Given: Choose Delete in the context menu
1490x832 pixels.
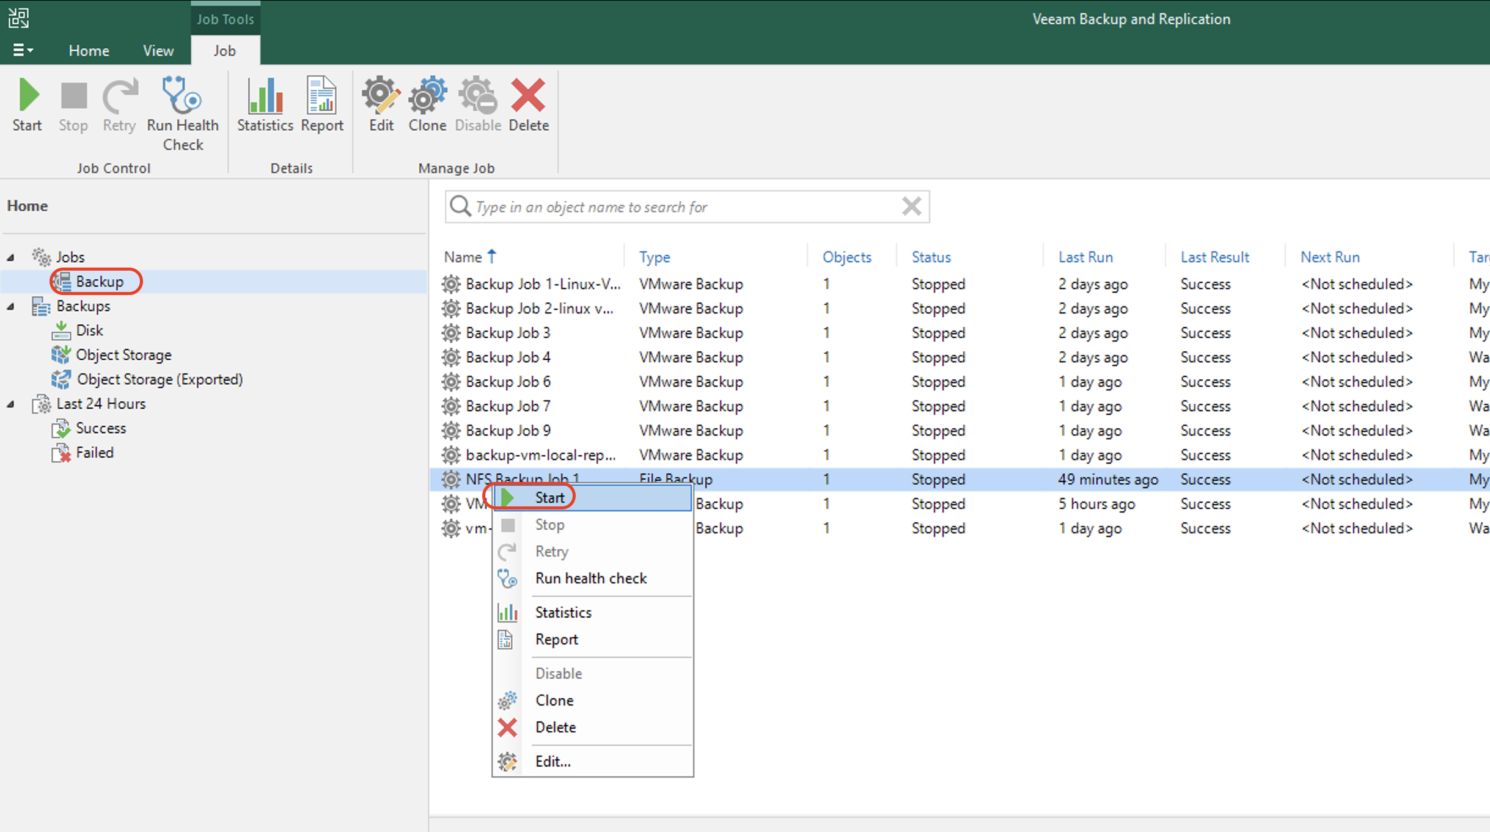Looking at the screenshot, I should [x=592, y=728].
